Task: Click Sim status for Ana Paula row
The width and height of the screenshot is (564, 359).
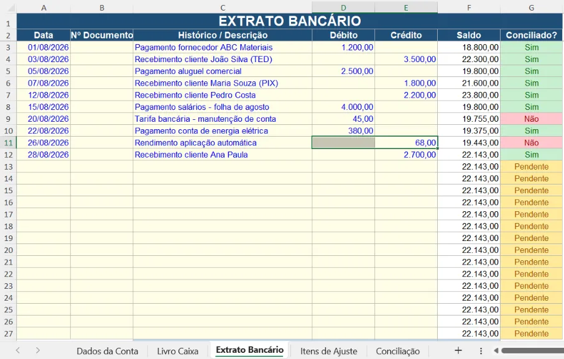Action: pyautogui.click(x=531, y=155)
